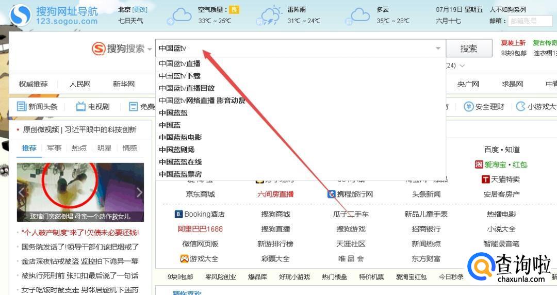Click the 搜索 search button
The width and height of the screenshot is (557, 295).
(x=469, y=48)
